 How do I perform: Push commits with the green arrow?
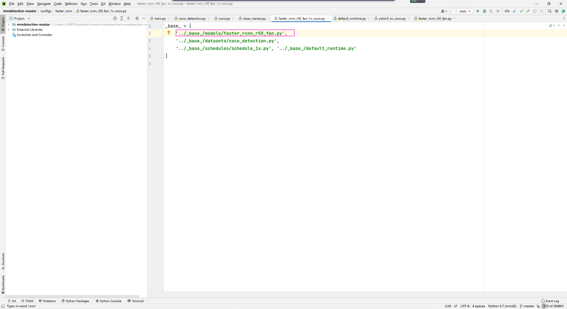[528, 11]
